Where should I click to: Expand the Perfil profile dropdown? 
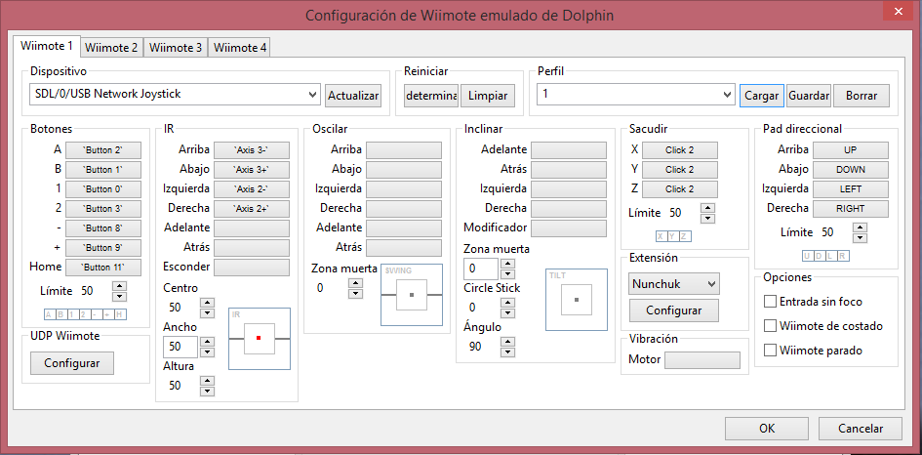click(726, 95)
